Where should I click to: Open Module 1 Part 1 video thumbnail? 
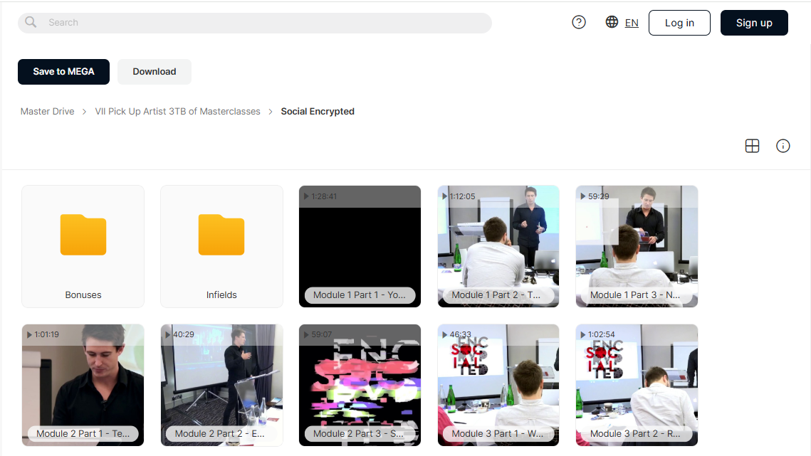[360, 247]
